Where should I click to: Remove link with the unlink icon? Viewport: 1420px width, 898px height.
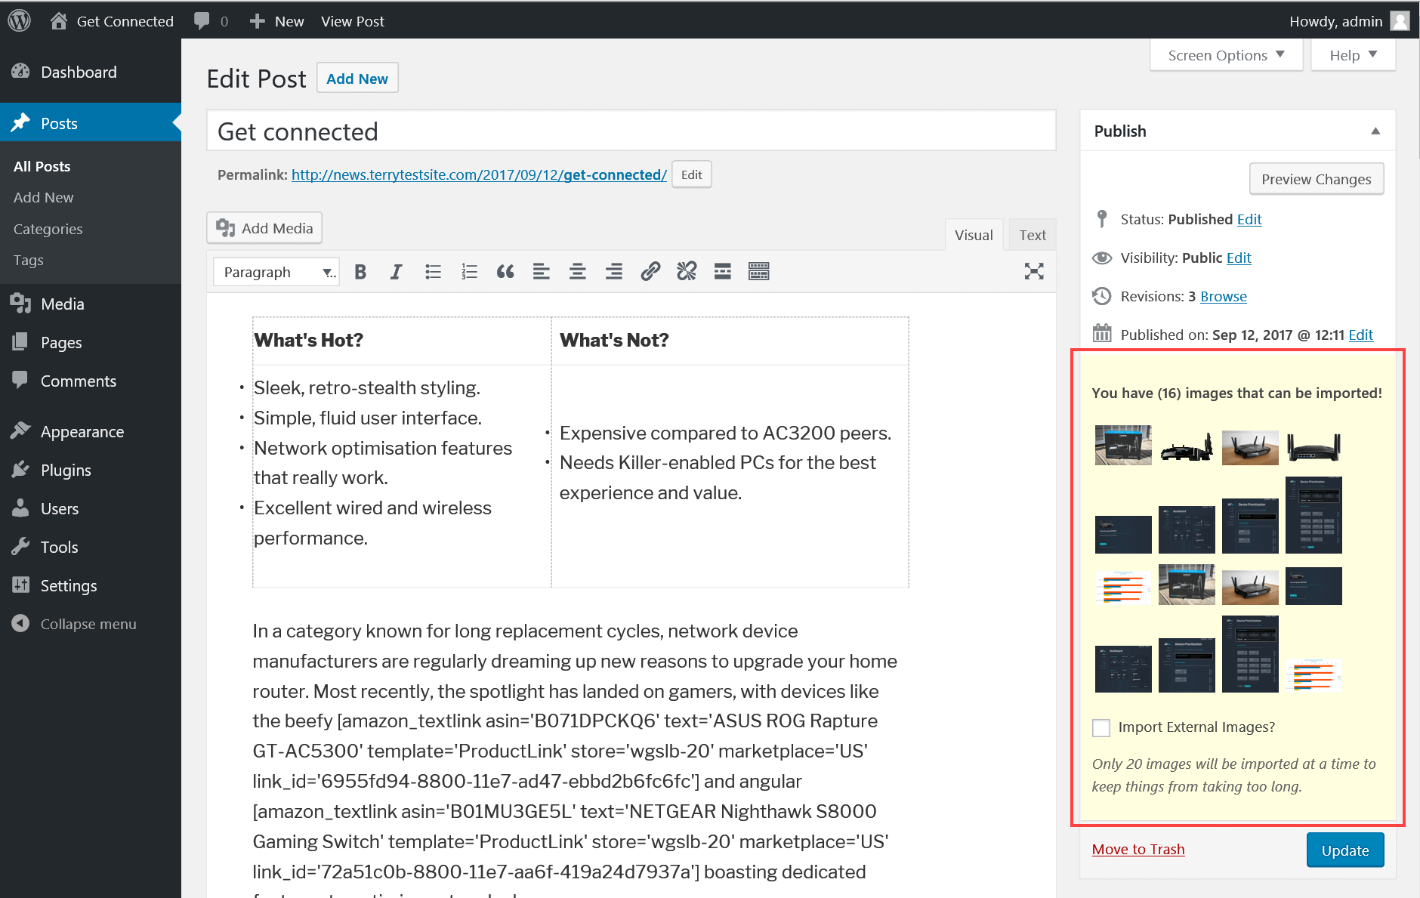pyautogui.click(x=687, y=272)
